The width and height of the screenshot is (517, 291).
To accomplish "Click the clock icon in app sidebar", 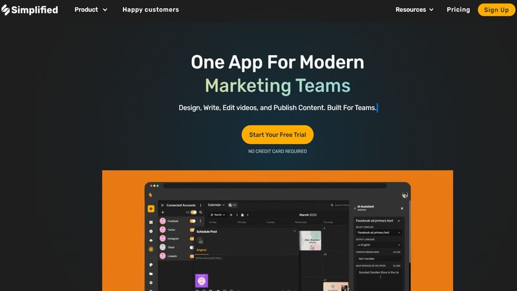I will [151, 232].
